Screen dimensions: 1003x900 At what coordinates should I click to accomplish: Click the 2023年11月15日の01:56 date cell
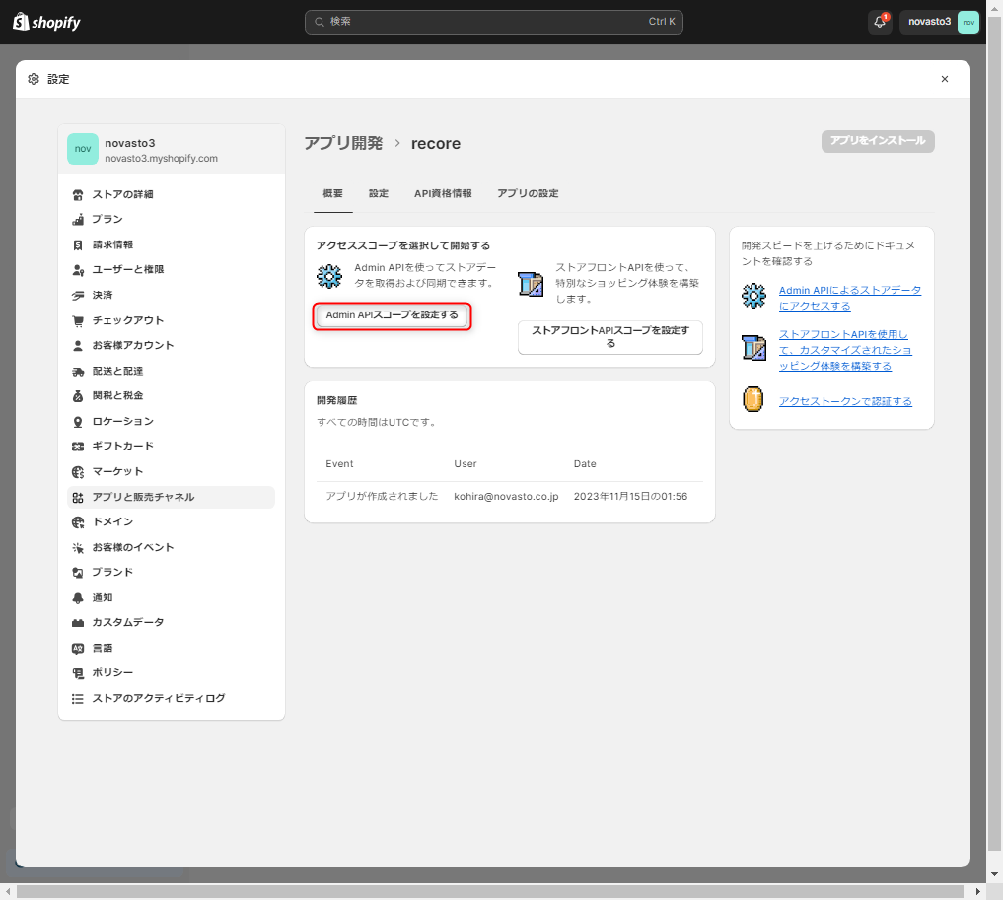click(631, 497)
